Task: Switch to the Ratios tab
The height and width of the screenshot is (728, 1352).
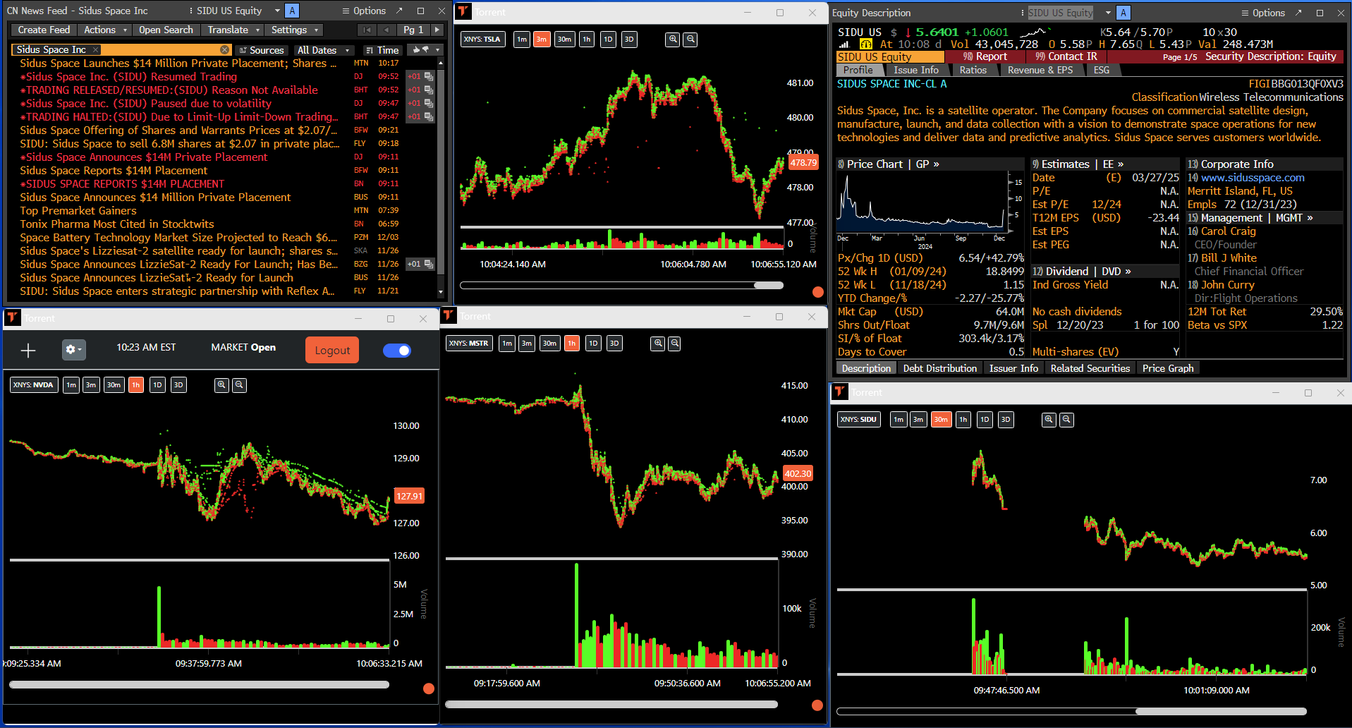Action: 973,70
